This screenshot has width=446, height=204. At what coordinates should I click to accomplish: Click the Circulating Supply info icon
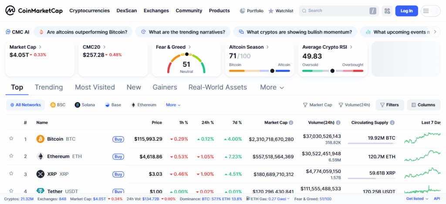pyautogui.click(x=392, y=122)
